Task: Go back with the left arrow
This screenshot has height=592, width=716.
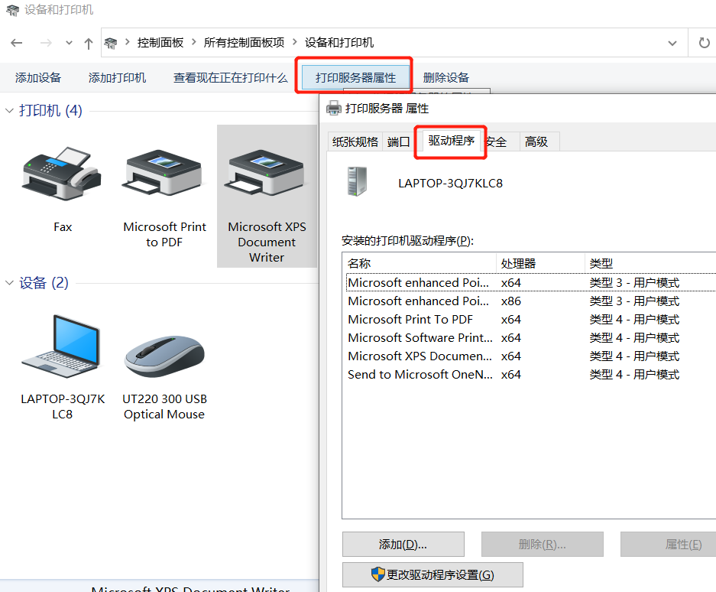Action: (x=17, y=43)
